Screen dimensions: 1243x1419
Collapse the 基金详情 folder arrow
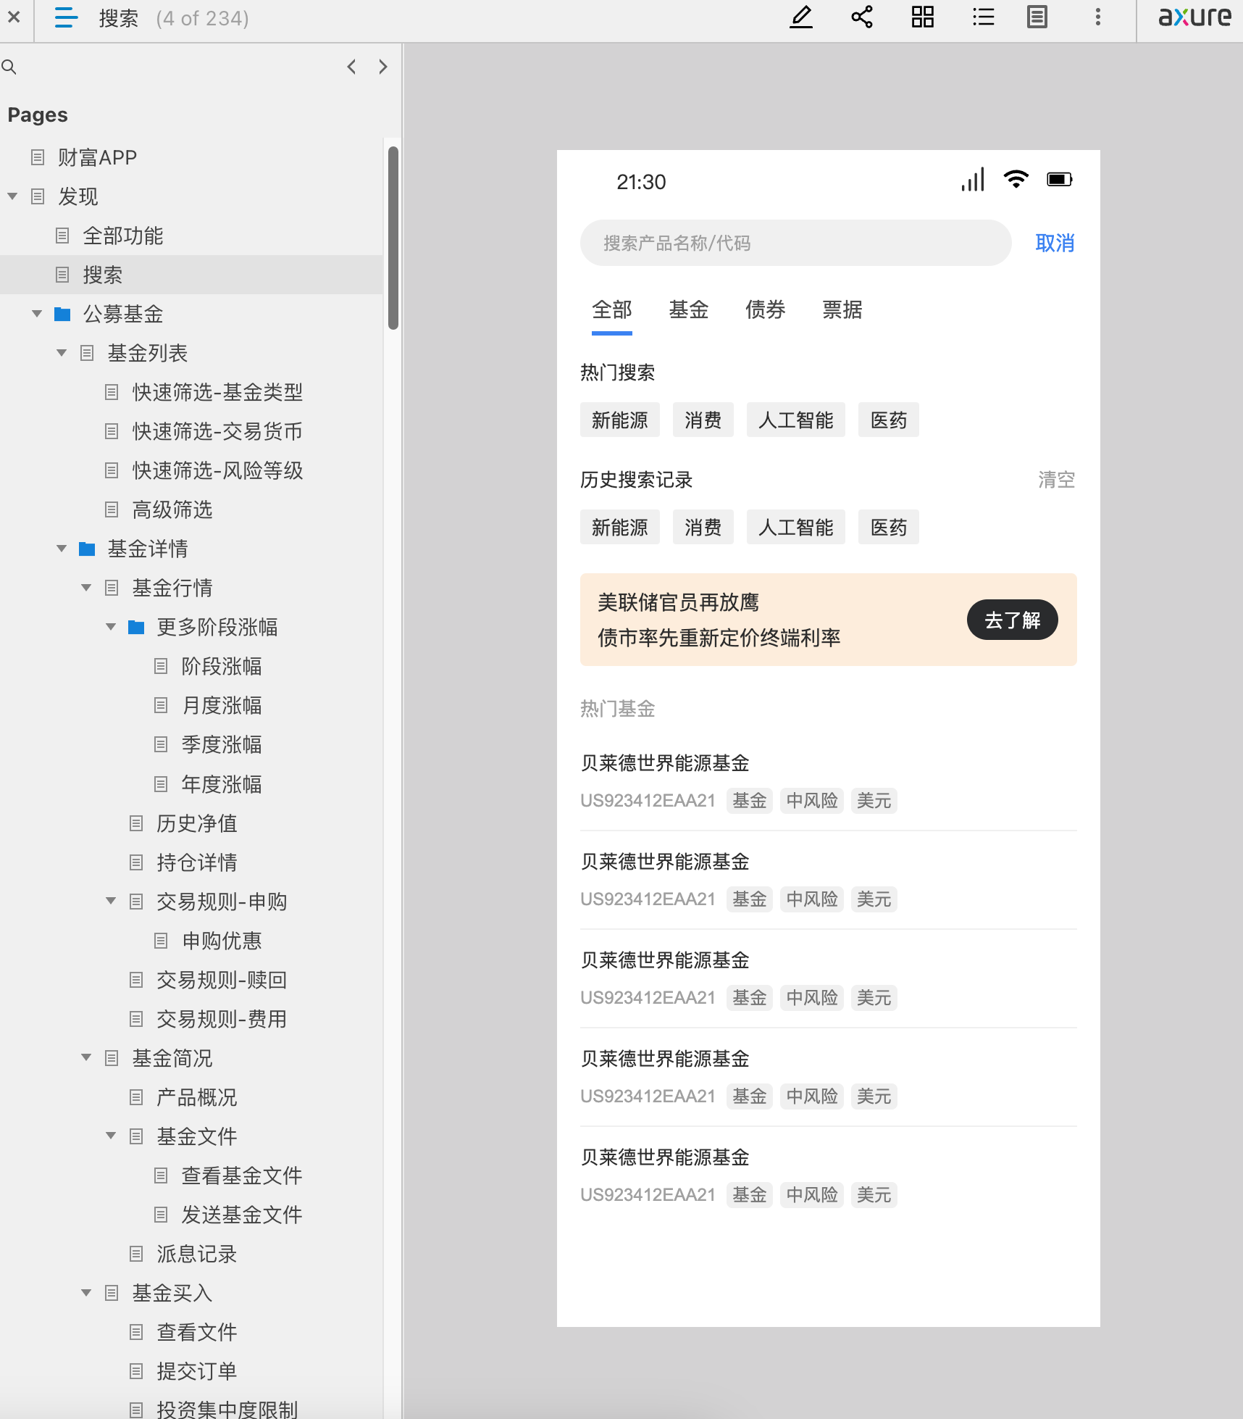[62, 549]
